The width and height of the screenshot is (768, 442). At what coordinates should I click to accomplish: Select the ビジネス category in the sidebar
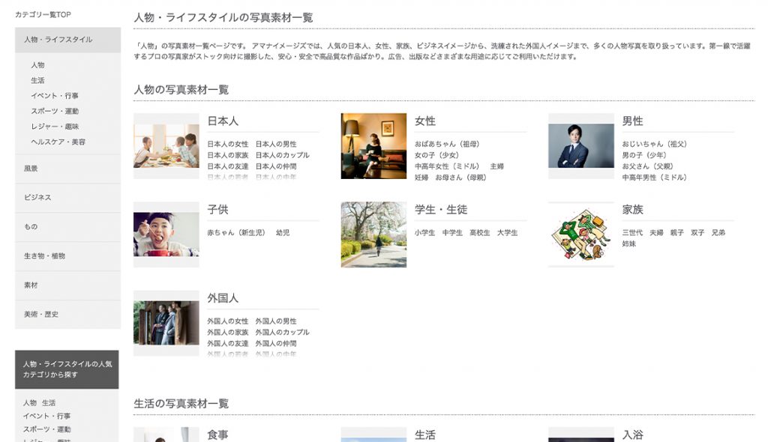(67, 198)
